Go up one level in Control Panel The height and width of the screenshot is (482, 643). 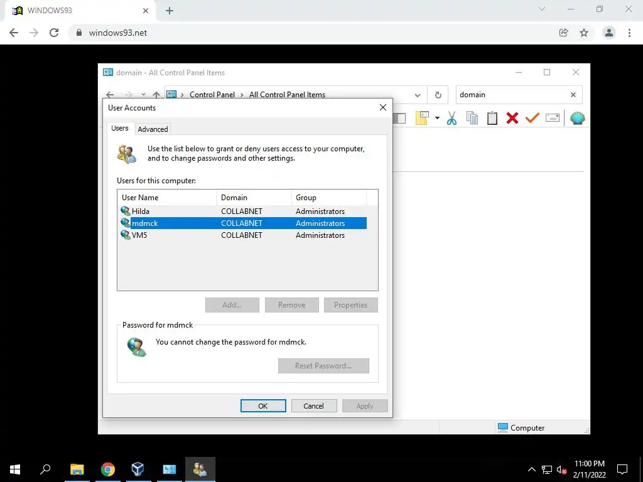pos(156,95)
